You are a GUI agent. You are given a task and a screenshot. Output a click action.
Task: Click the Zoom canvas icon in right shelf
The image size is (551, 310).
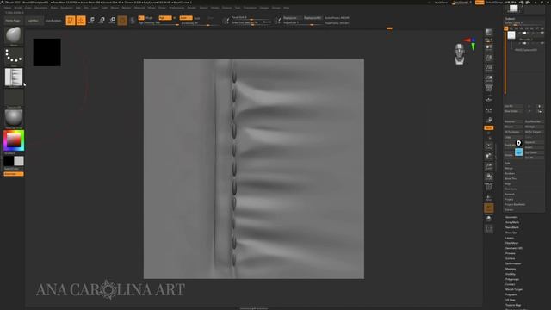click(489, 58)
